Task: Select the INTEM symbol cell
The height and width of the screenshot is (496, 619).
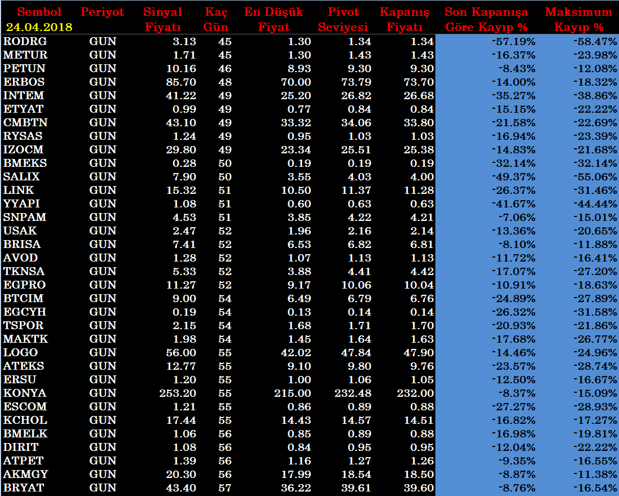Action: coord(24,96)
